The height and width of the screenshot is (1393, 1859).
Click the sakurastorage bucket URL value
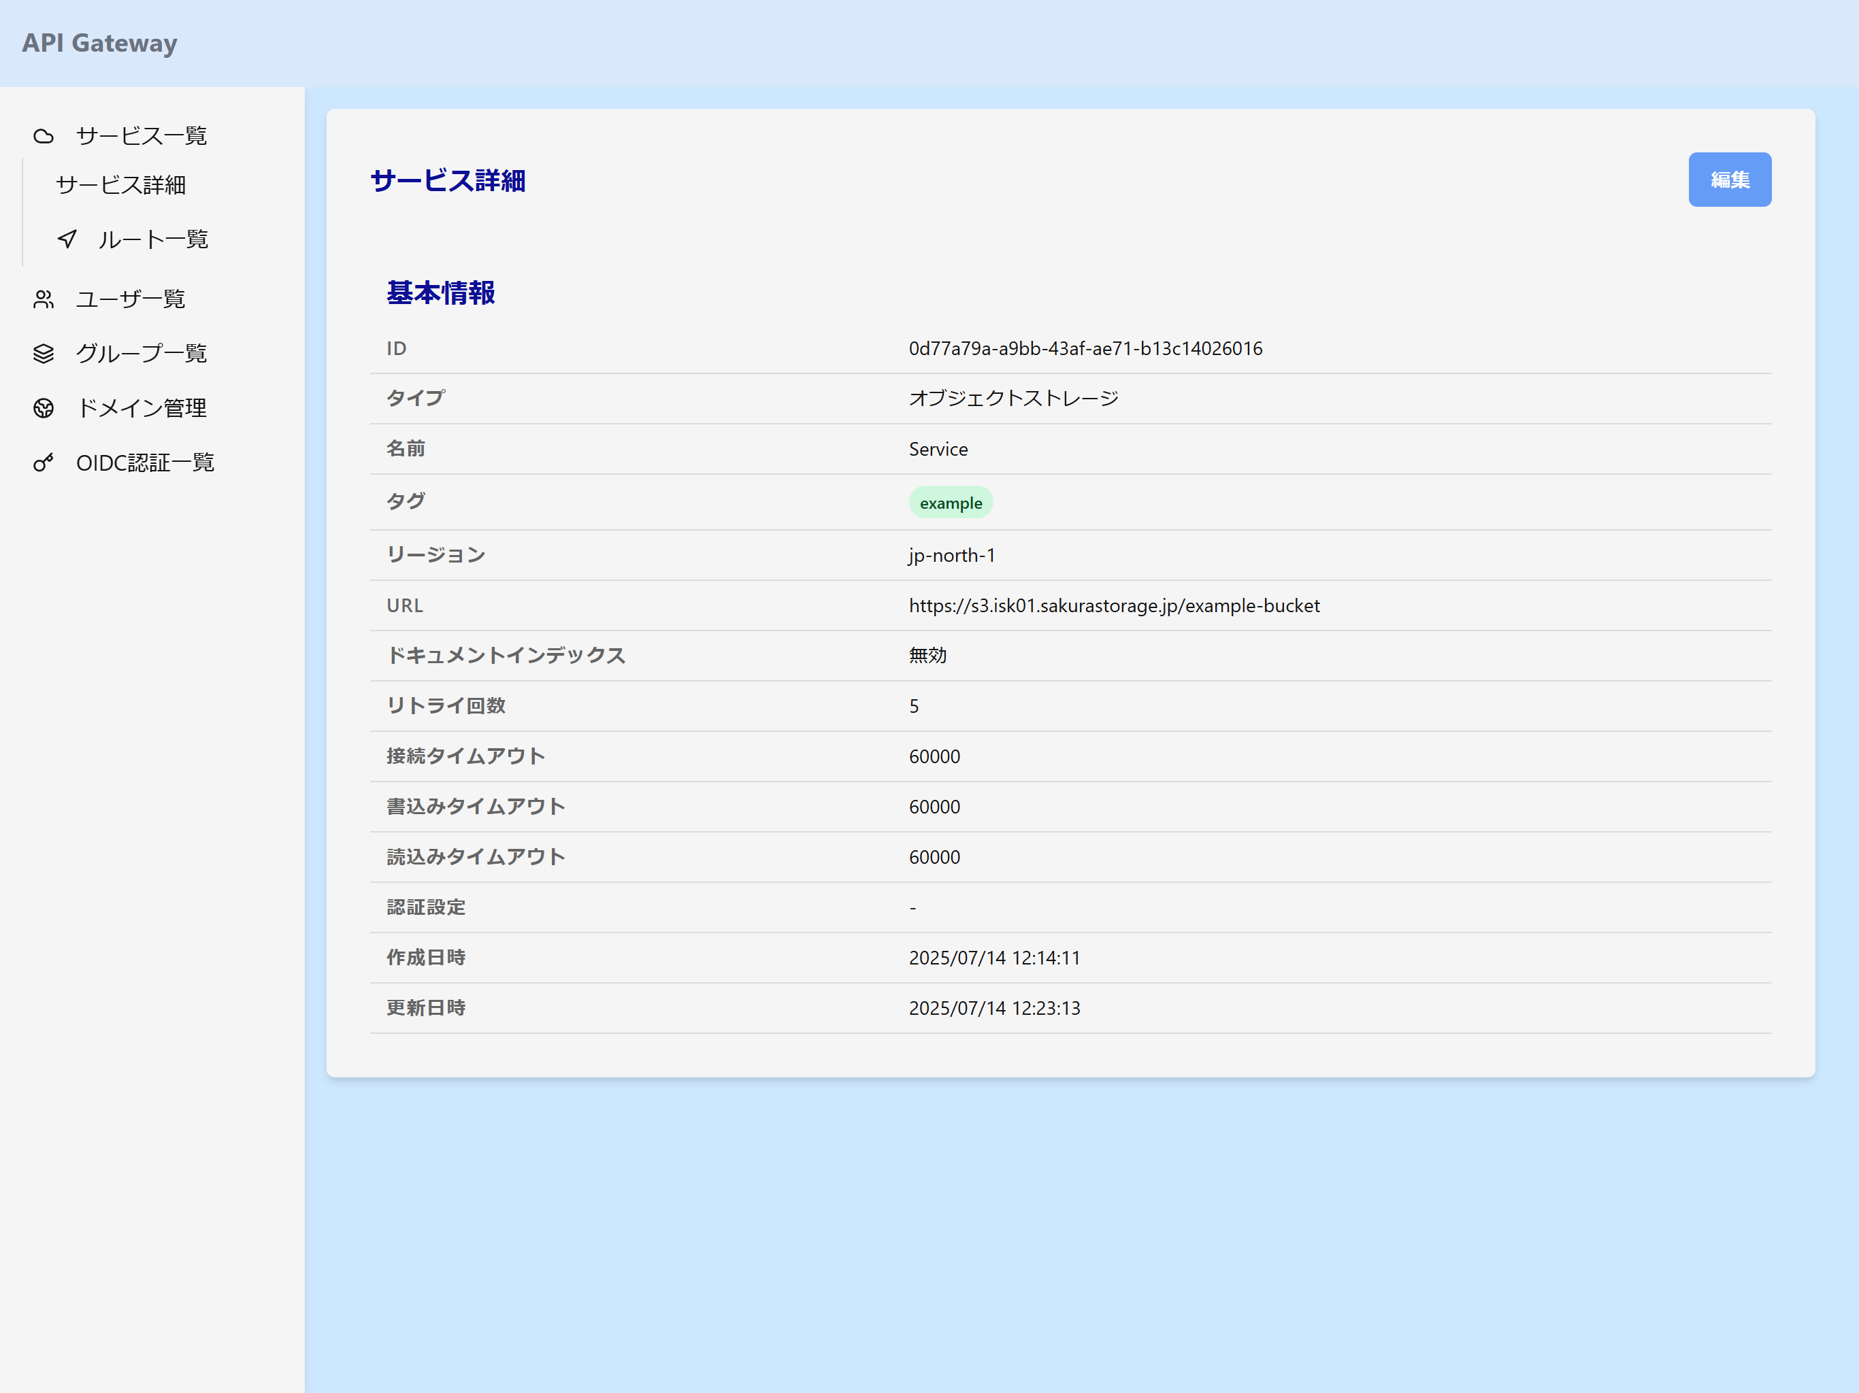1113,606
